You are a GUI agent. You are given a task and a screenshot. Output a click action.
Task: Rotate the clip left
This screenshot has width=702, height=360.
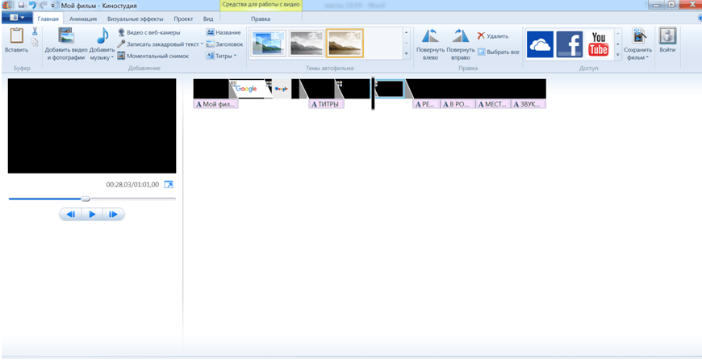pos(430,36)
